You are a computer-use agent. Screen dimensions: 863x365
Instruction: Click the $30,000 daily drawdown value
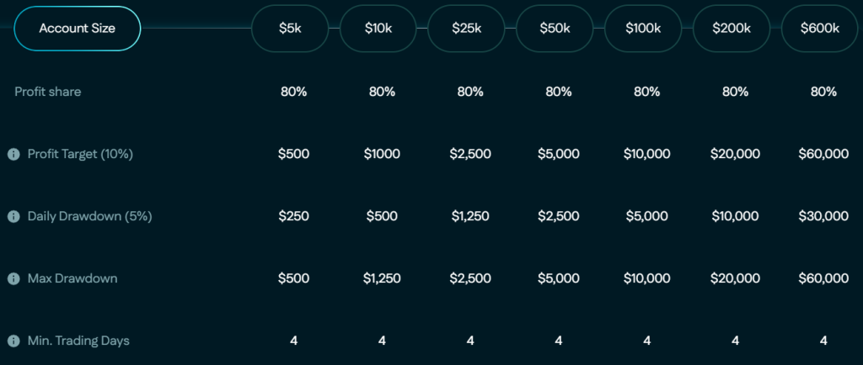click(x=823, y=216)
